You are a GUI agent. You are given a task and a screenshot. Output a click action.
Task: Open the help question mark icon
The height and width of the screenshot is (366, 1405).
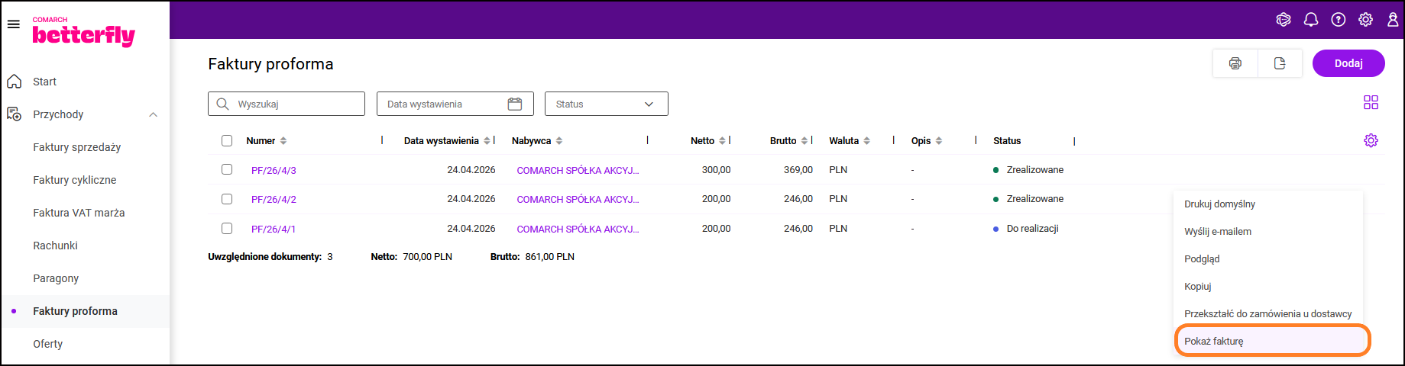(1339, 20)
